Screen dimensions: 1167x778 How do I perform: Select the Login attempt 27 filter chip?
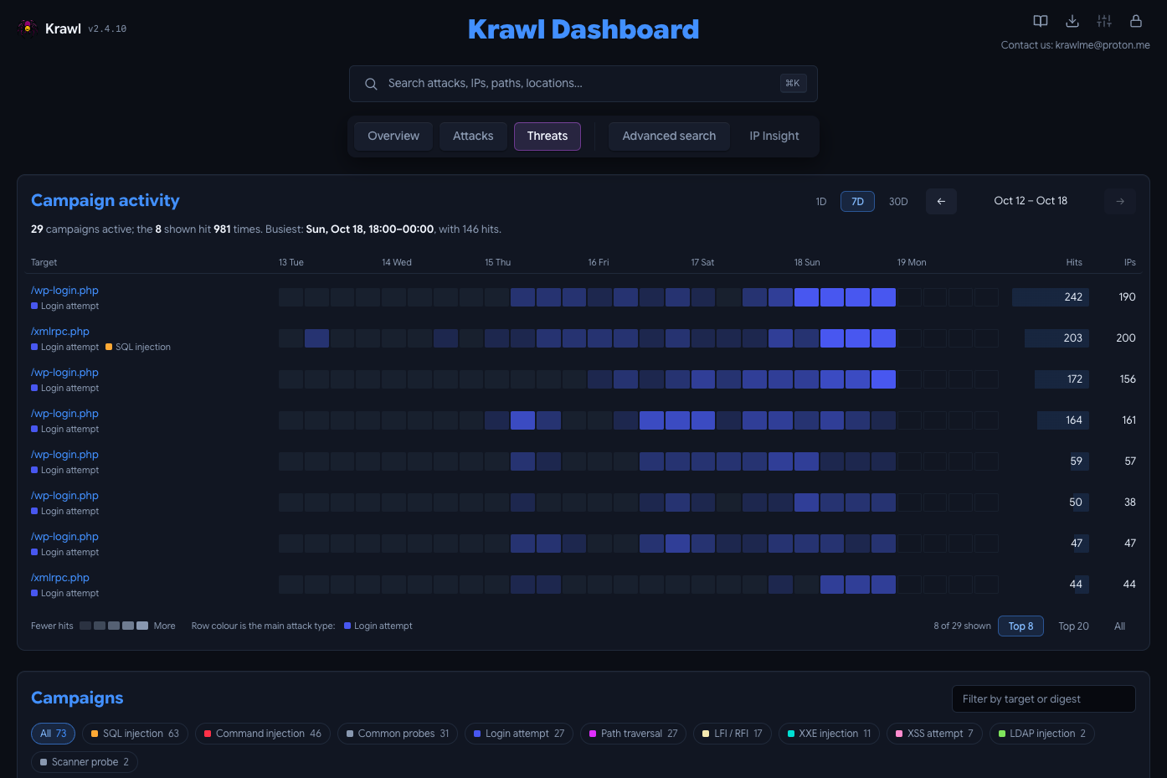coord(519,734)
